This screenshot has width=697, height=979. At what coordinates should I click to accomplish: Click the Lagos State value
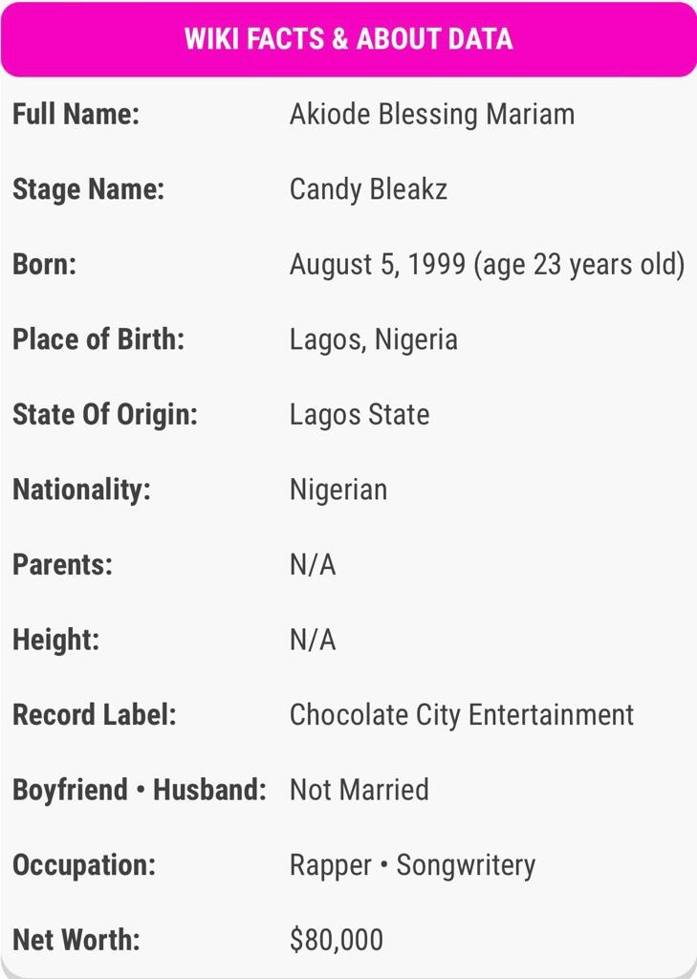[359, 415]
